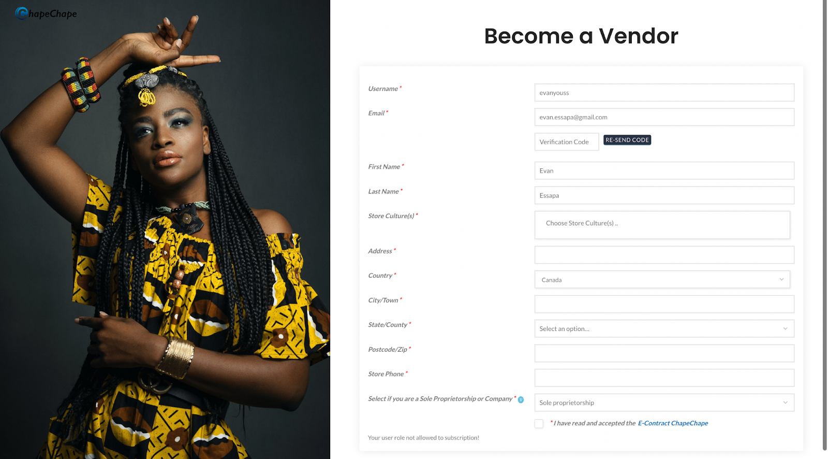Select the Email input field

(664, 117)
